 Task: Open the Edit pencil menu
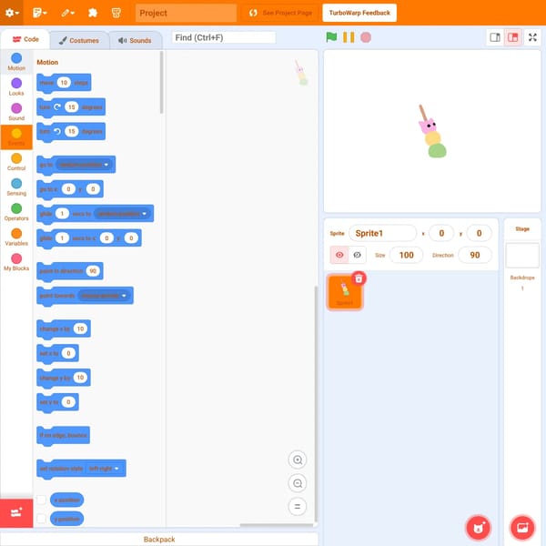click(x=67, y=13)
